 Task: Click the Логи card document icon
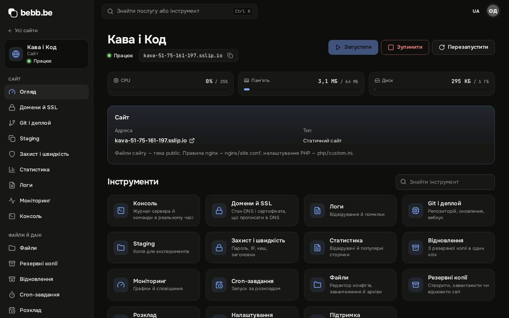pyautogui.click(x=317, y=211)
